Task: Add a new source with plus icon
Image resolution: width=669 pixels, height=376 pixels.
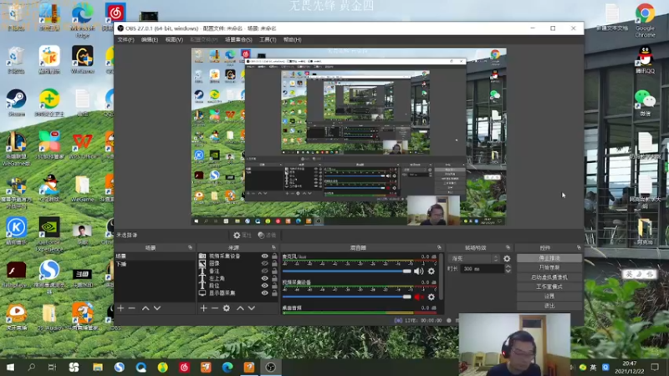Action: (x=203, y=308)
